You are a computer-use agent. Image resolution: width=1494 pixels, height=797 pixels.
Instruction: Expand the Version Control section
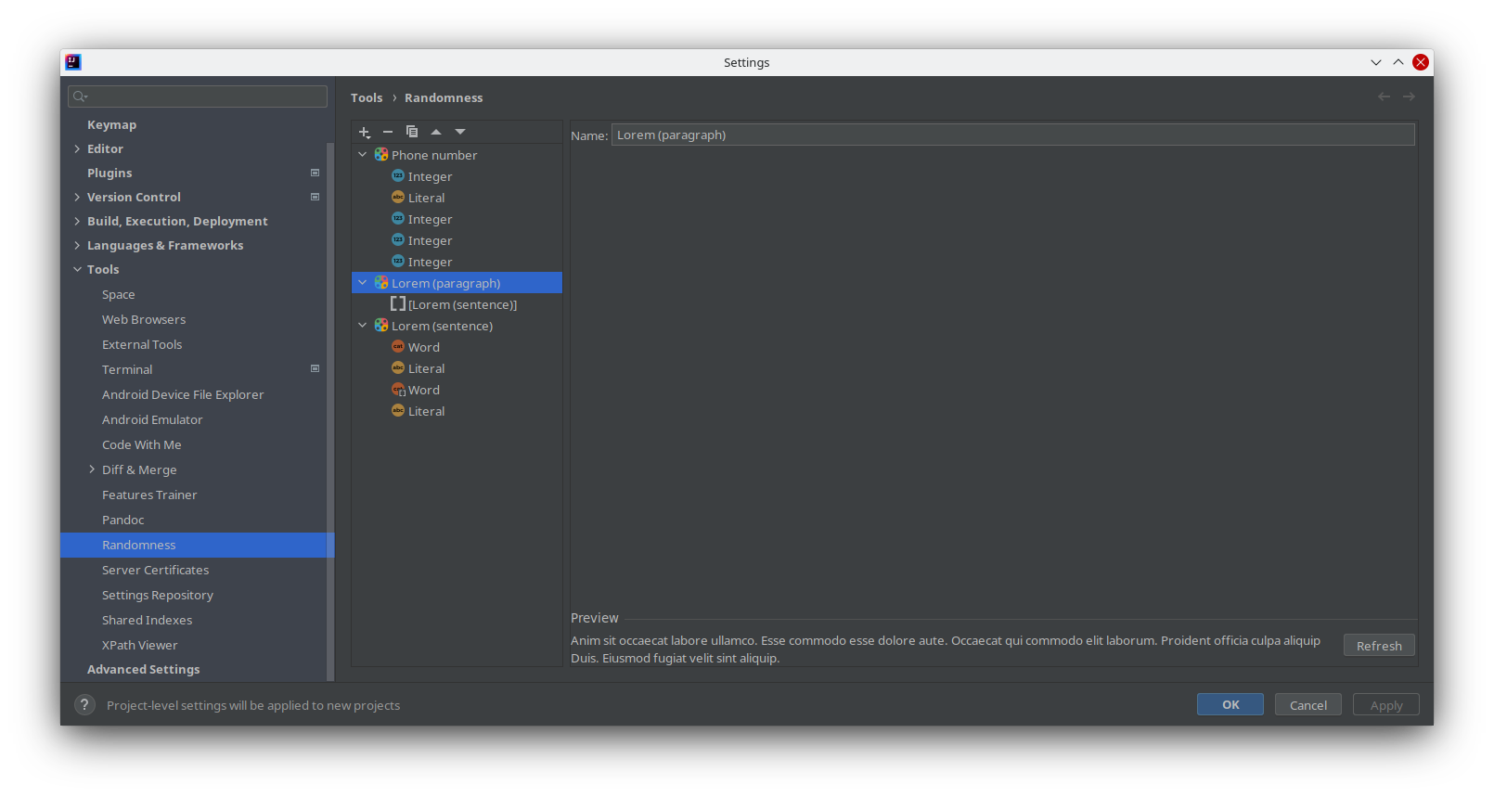pos(77,197)
